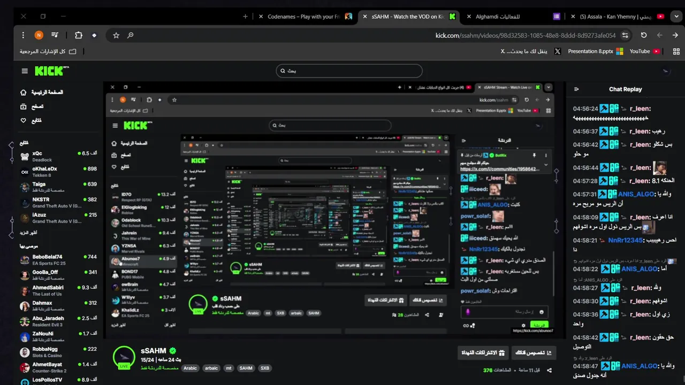Open Abu_Jaradeh recommended channel
This screenshot has width=685, height=385.
pos(59,321)
